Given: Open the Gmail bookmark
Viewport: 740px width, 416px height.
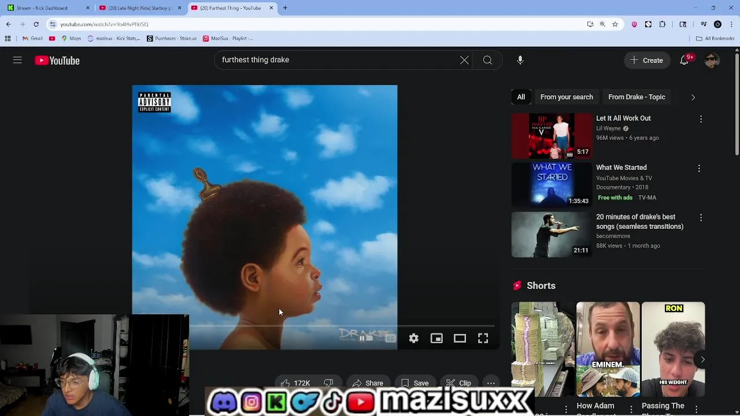Looking at the screenshot, I should tap(32, 38).
